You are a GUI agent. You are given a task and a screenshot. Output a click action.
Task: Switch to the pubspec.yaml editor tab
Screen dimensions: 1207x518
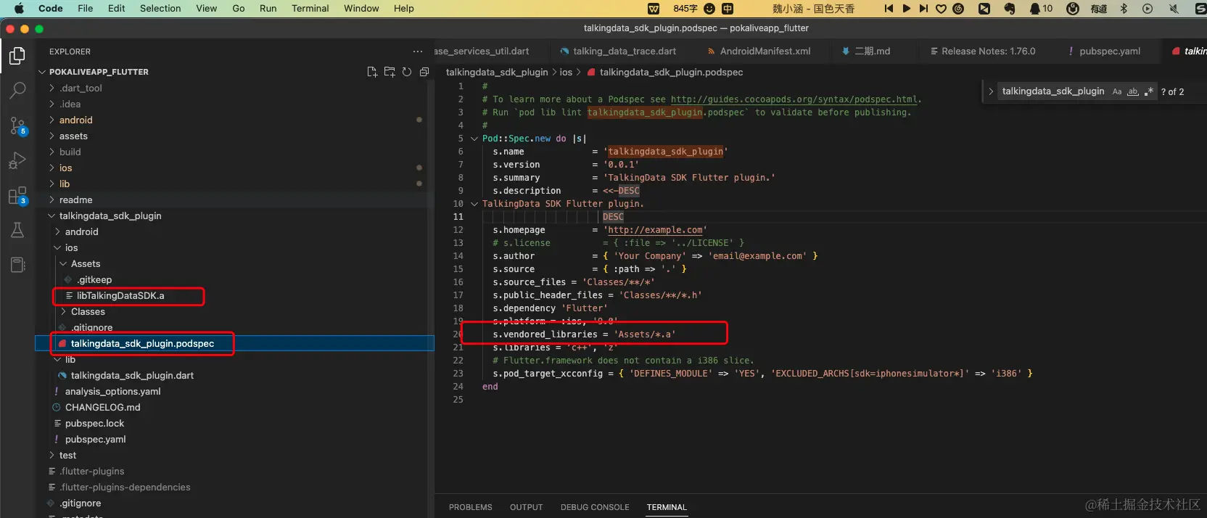click(x=1109, y=52)
